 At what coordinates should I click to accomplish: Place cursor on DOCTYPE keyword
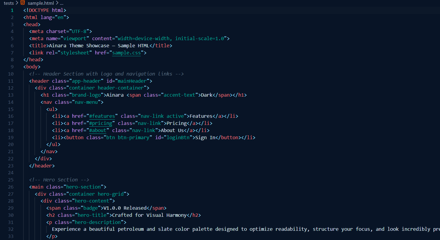[39, 10]
